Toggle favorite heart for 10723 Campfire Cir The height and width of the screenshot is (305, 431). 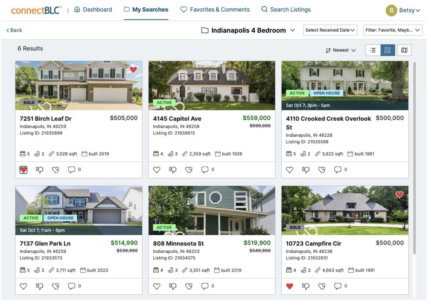[290, 286]
